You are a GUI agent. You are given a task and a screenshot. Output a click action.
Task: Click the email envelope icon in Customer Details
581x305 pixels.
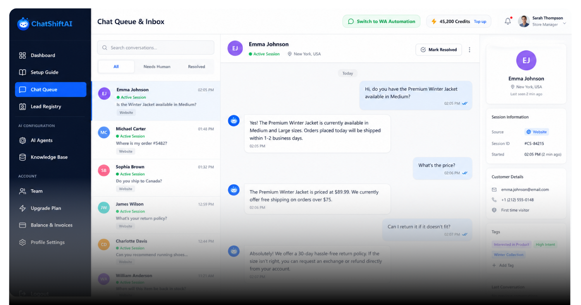tap(494, 190)
